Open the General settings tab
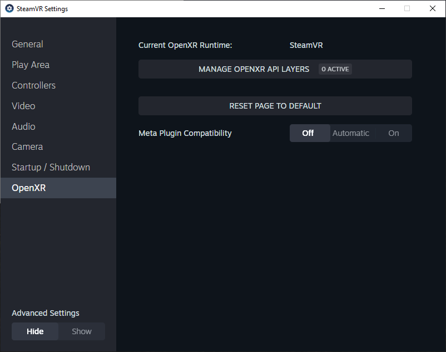The height and width of the screenshot is (352, 446). tap(58, 44)
